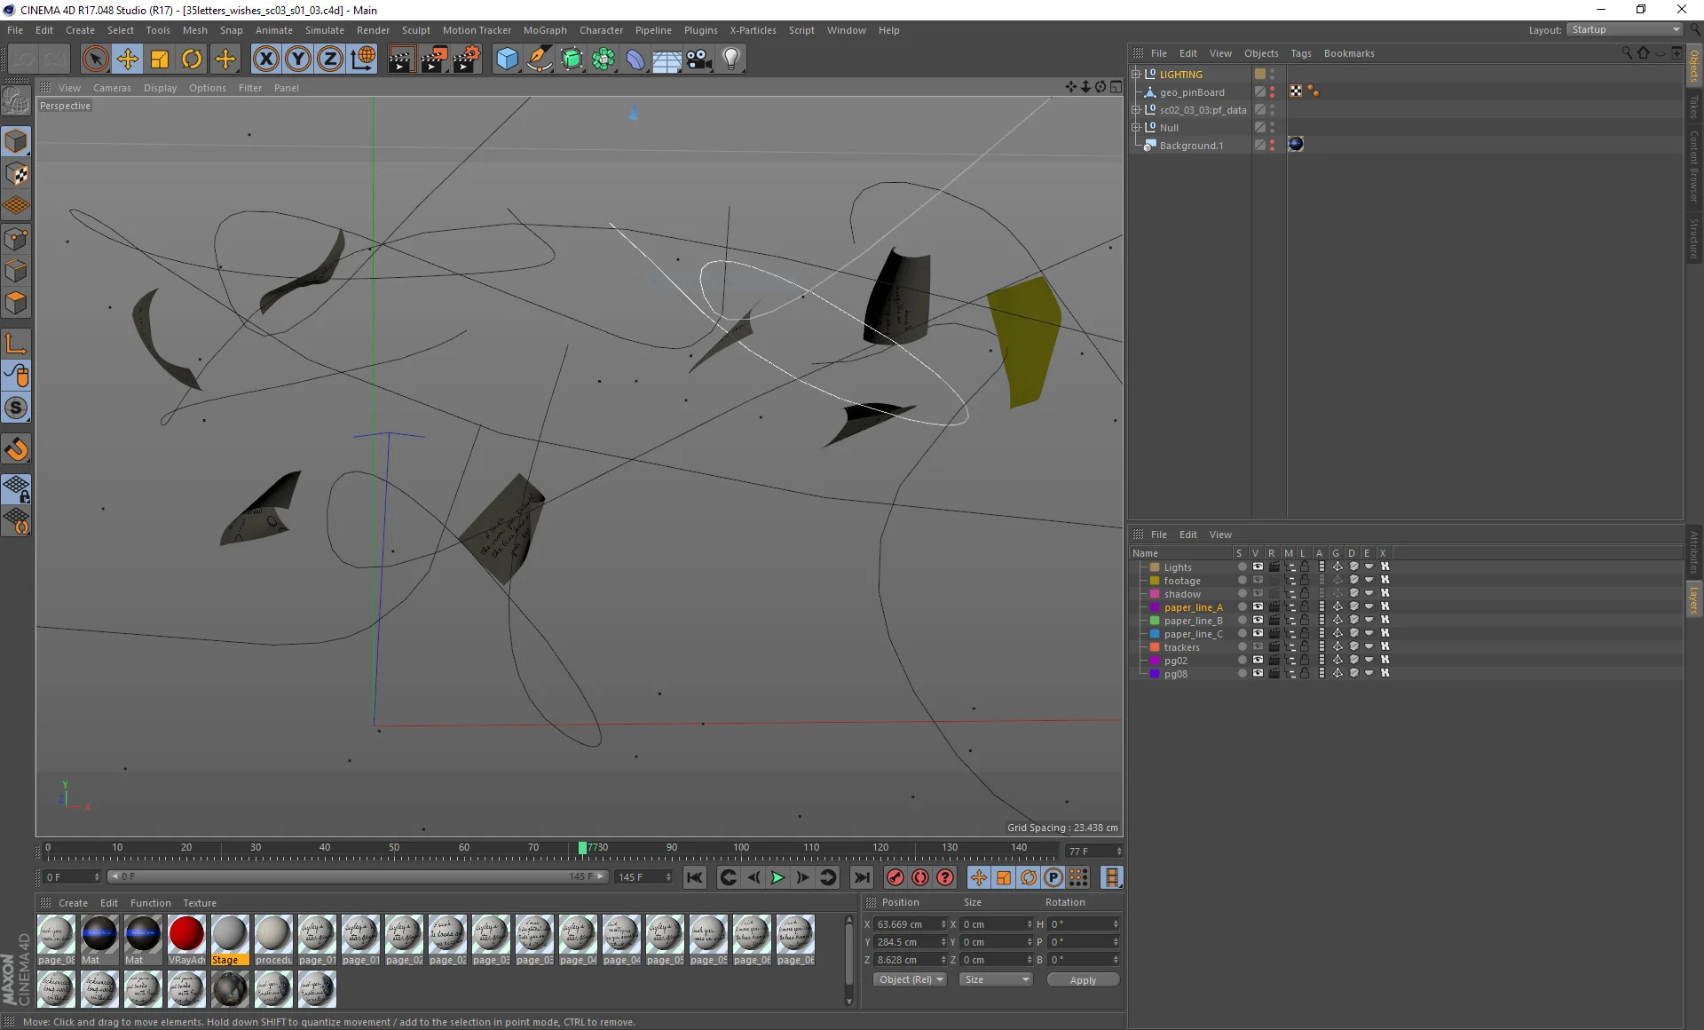This screenshot has height=1030, width=1704.
Task: Click the X position input field
Action: [x=905, y=924]
